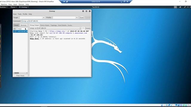This screenshot has width=191, height=107.
Task: Click the output options icon beside Details
Action: point(83,28)
